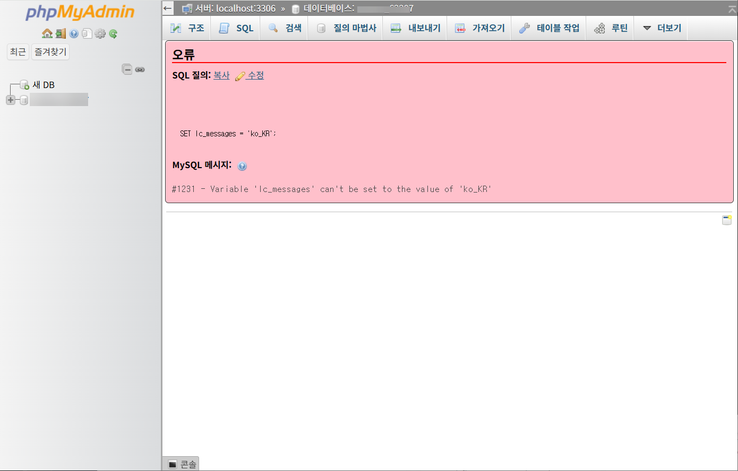The height and width of the screenshot is (471, 738).
Task: Go back using the left arrow
Action: tap(167, 8)
